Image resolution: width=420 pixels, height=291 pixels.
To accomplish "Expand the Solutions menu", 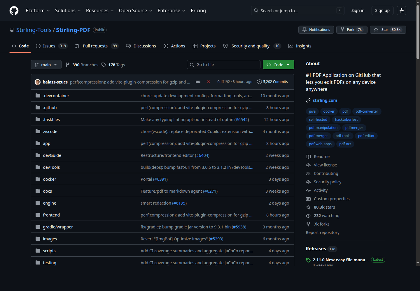I will pyautogui.click(x=68, y=10).
